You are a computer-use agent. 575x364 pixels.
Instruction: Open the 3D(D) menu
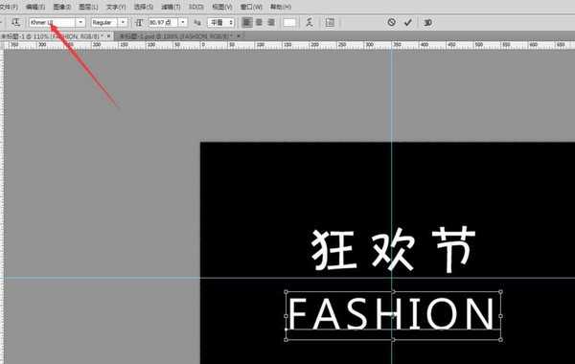pyautogui.click(x=196, y=7)
